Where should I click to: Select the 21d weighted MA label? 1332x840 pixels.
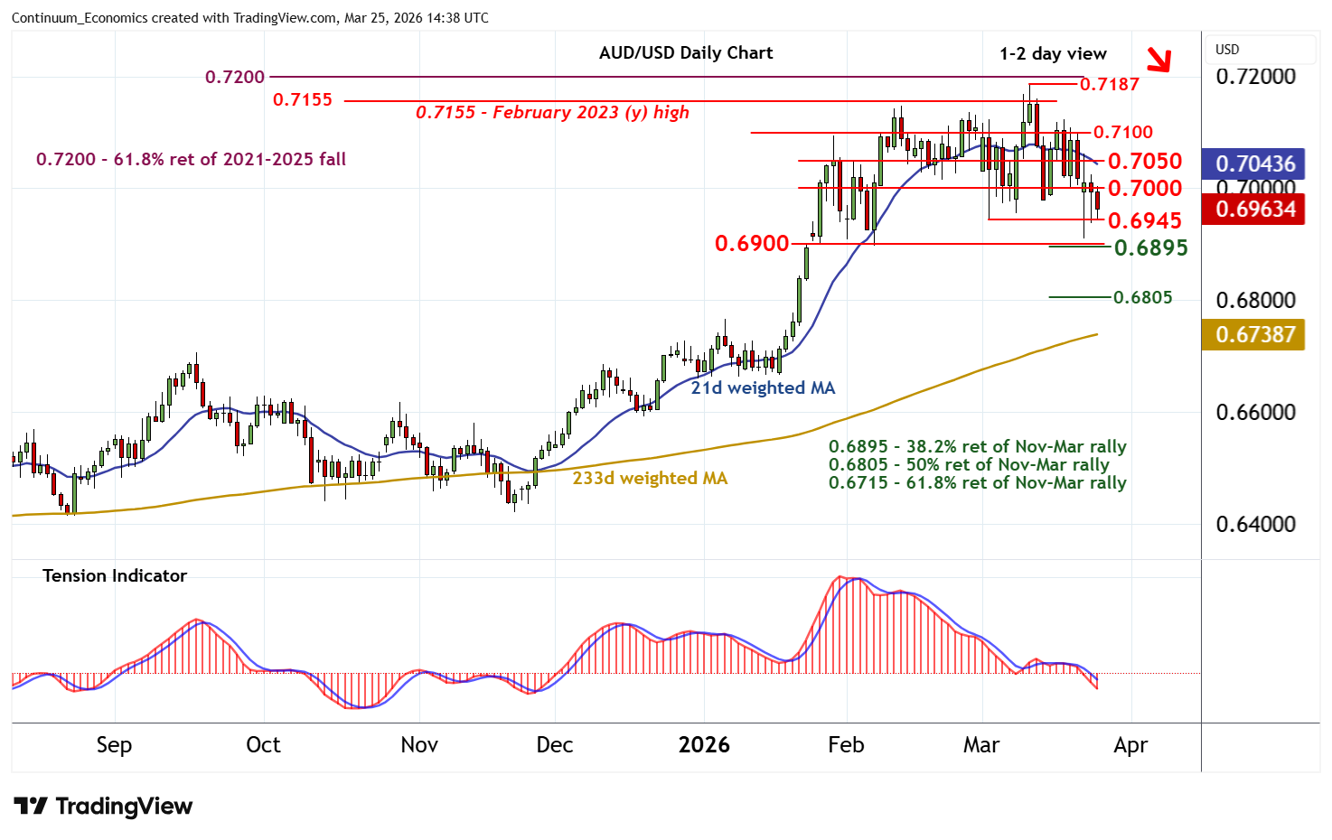coord(763,388)
